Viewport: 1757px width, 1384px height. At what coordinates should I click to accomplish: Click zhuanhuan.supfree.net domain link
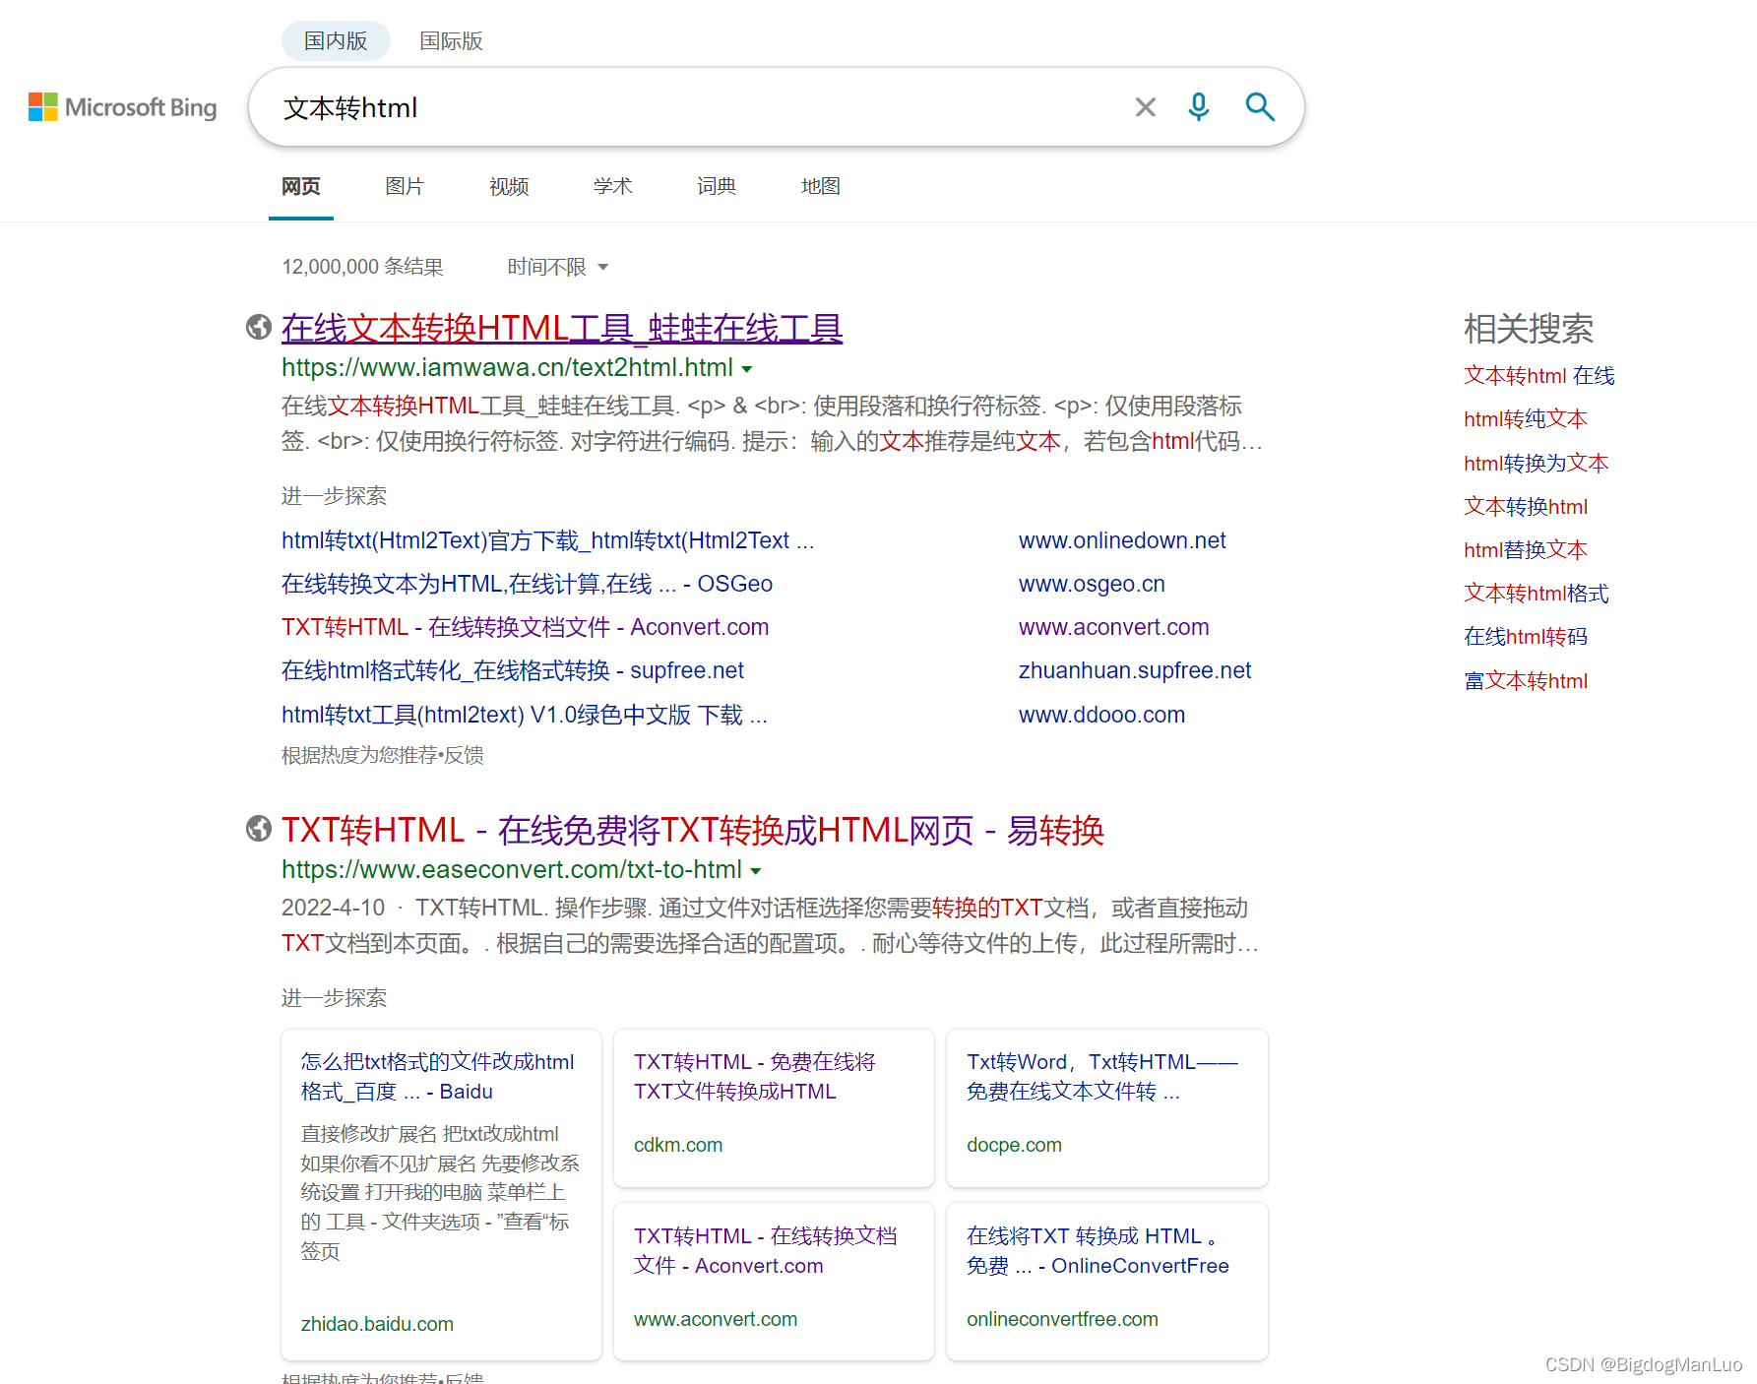[1135, 670]
